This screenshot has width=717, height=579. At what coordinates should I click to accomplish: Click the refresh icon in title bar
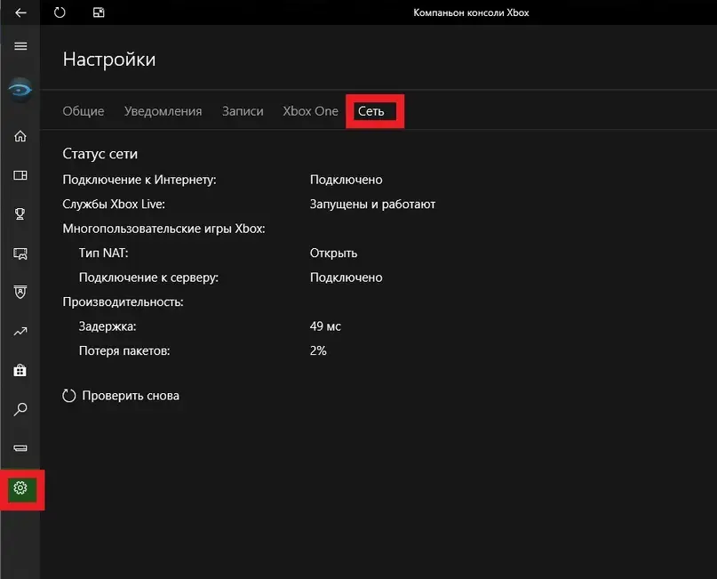tap(60, 12)
